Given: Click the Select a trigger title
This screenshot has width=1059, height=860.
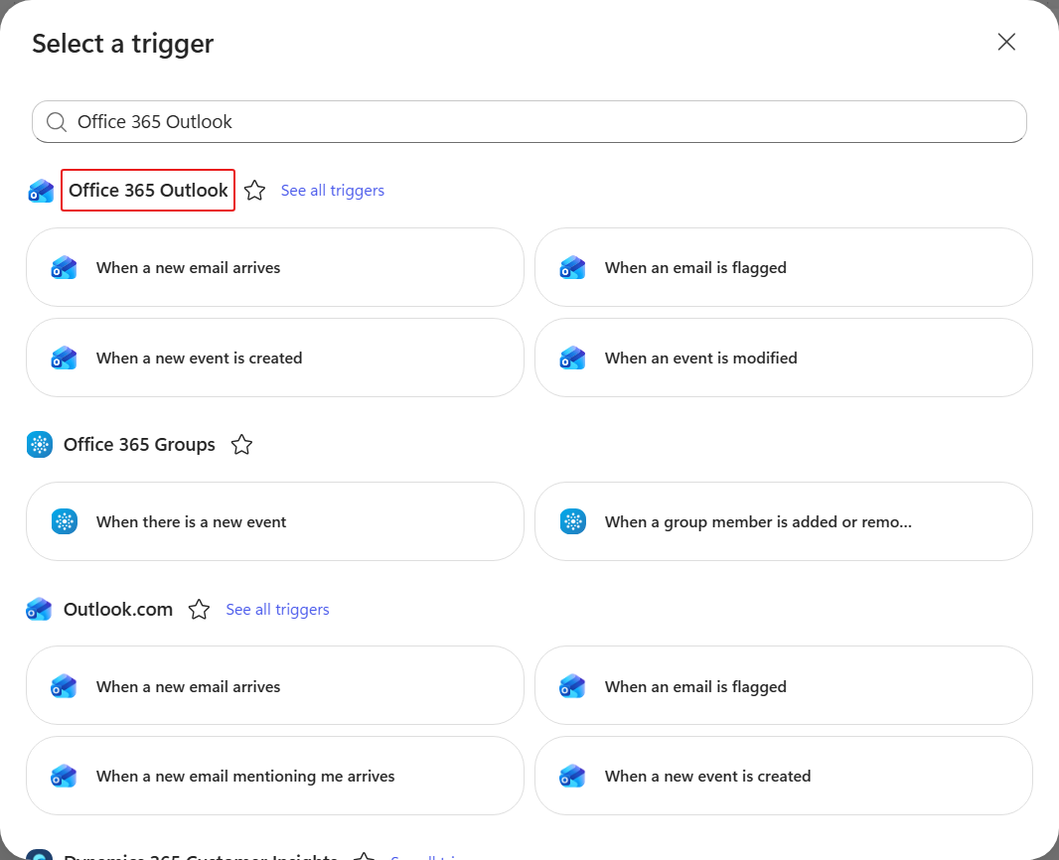Looking at the screenshot, I should [x=123, y=44].
